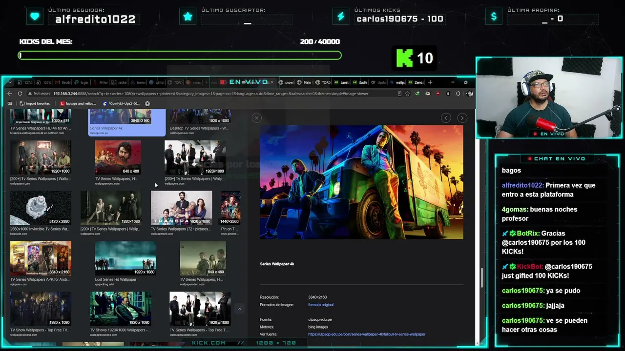
Task: Open the reader view icon in address bar
Action: pos(399,94)
